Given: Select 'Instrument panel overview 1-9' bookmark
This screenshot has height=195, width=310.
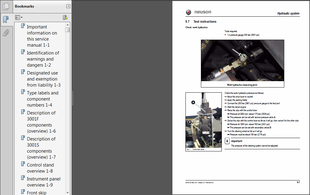Looking at the screenshot, I should point(44,182).
